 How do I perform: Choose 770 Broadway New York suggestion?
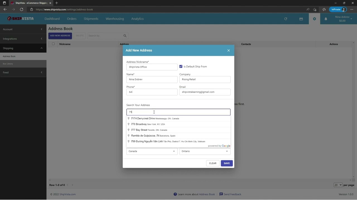[178, 124]
